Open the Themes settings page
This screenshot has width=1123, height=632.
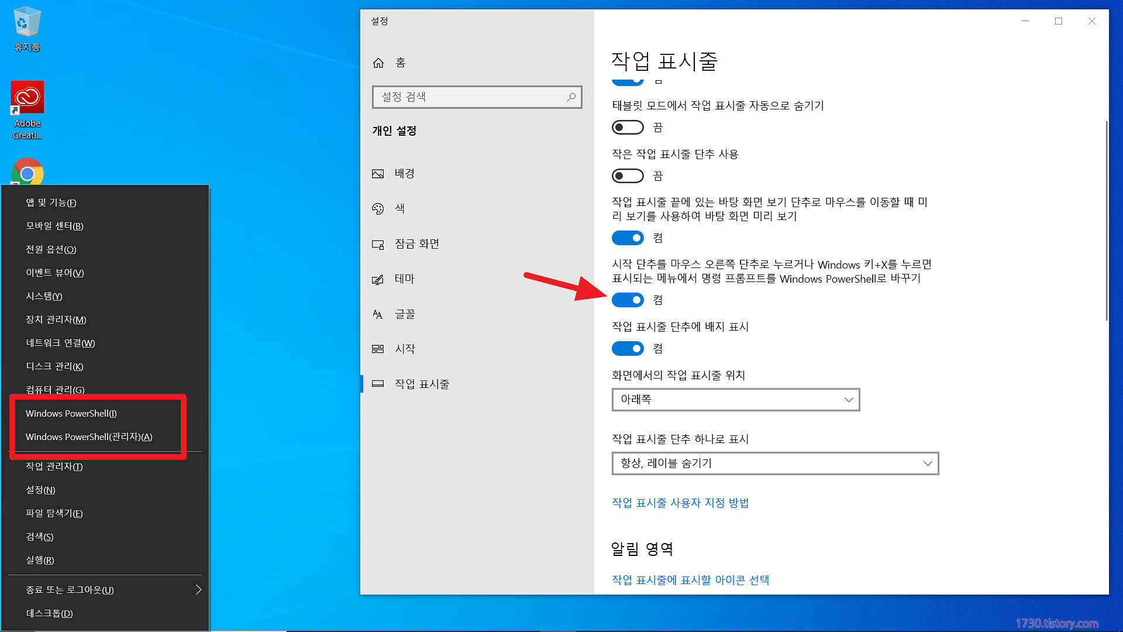404,279
